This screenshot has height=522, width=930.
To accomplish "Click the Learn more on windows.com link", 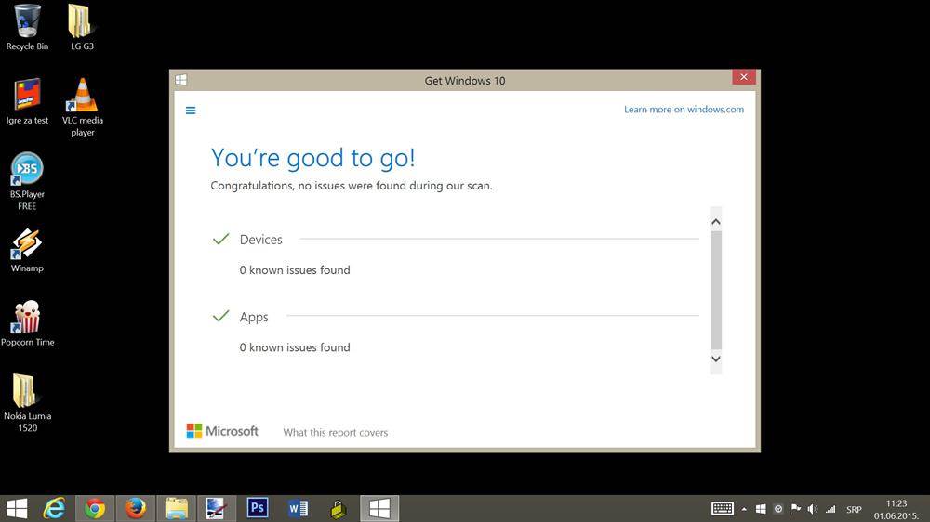I will [x=684, y=110].
